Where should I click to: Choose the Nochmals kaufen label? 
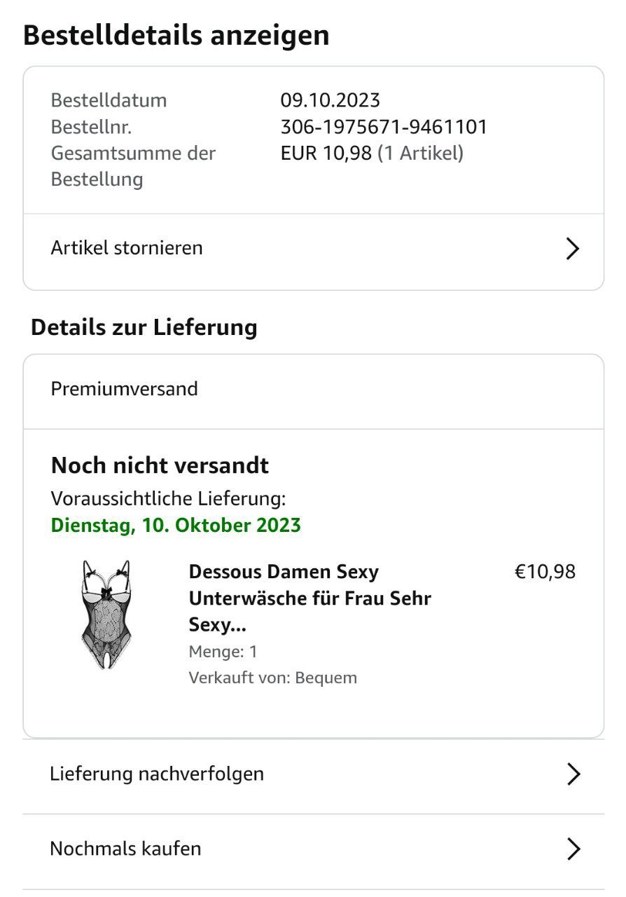[125, 849]
